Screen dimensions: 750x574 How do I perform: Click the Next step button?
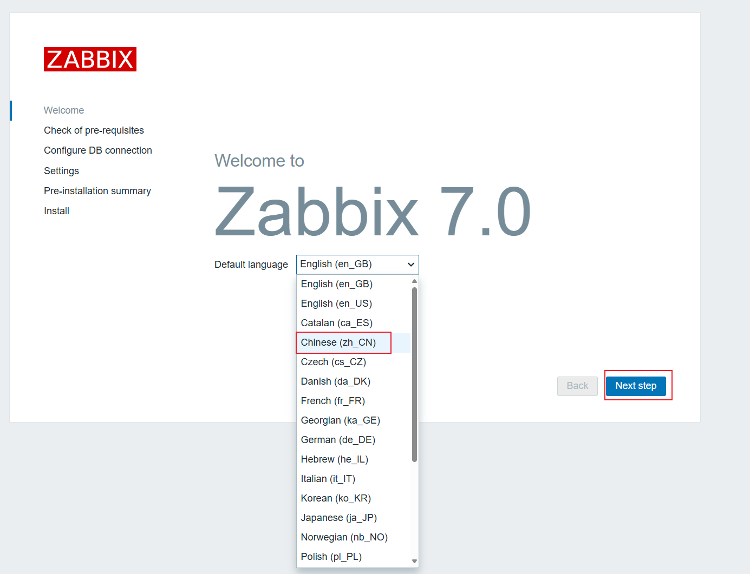pos(636,386)
